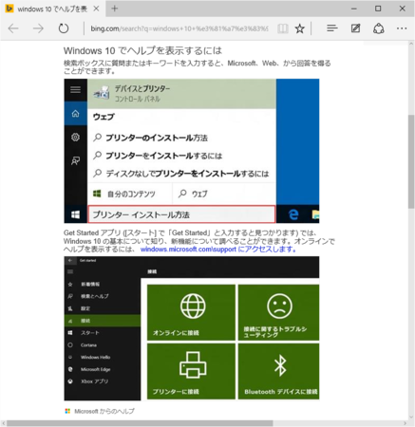The height and width of the screenshot is (427, 415).
Task: Click the 自分のコンテンツ button
Action: [x=130, y=194]
